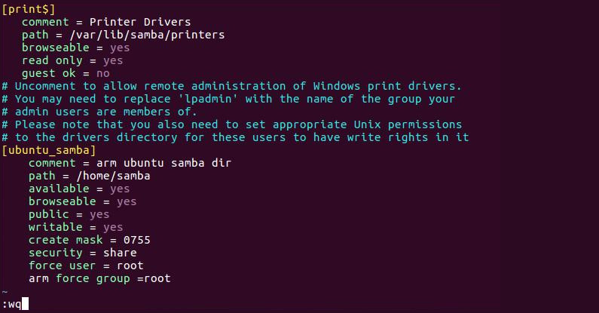This screenshot has height=313, width=599.
Task: Click 'browseable' under ubuntu_samba section
Action: pyautogui.click(x=63, y=201)
